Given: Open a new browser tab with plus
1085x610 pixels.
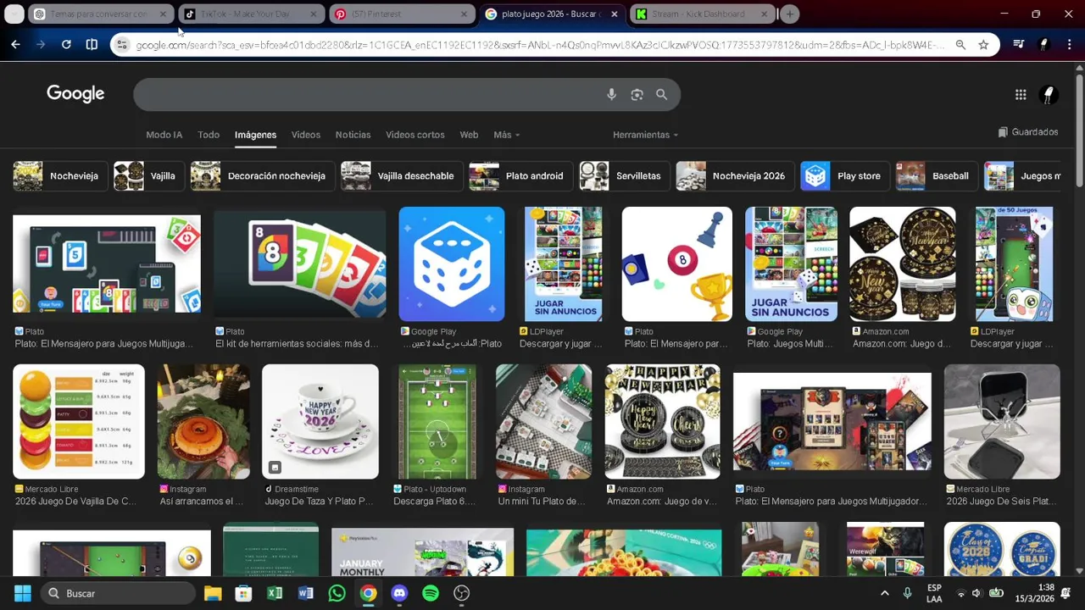Looking at the screenshot, I should pyautogui.click(x=789, y=14).
